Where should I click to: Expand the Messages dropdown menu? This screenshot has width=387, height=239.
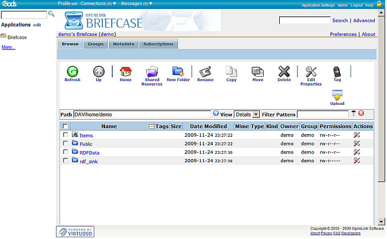137,4
